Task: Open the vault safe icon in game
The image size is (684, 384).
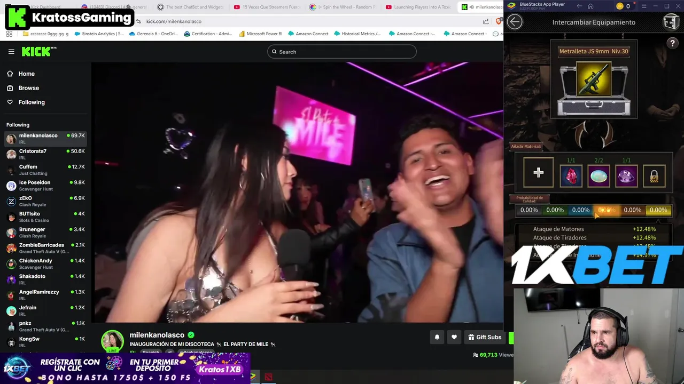Action: pyautogui.click(x=671, y=21)
